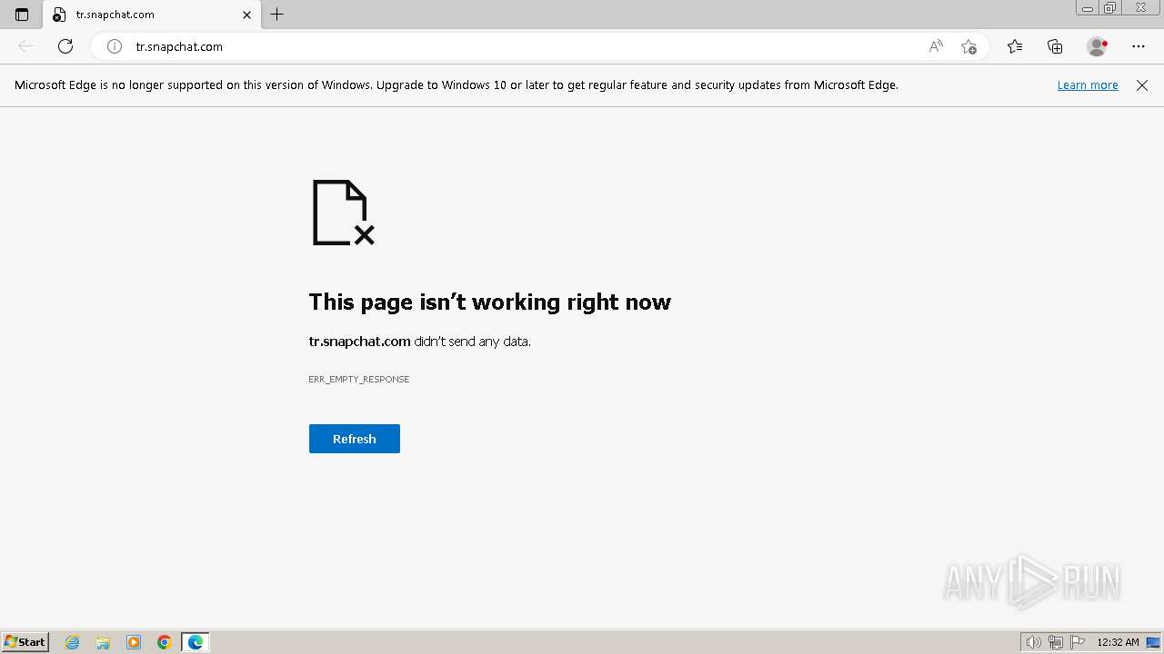Screen dimensions: 1164x654
Task: Activate Read aloud icon
Action: [x=936, y=46]
